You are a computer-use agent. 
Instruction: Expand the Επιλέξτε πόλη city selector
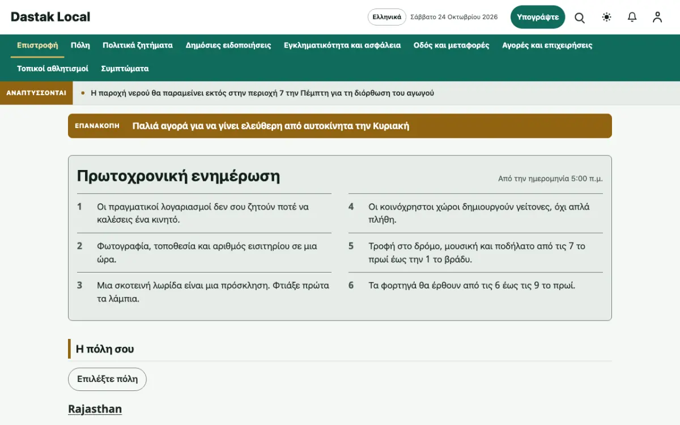pyautogui.click(x=107, y=379)
